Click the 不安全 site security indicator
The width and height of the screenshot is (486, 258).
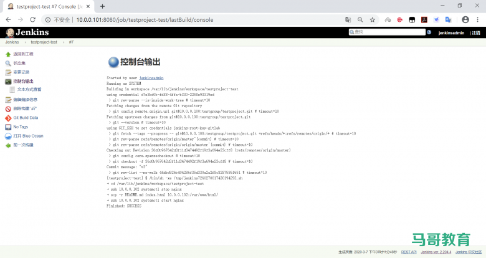[x=58, y=20]
